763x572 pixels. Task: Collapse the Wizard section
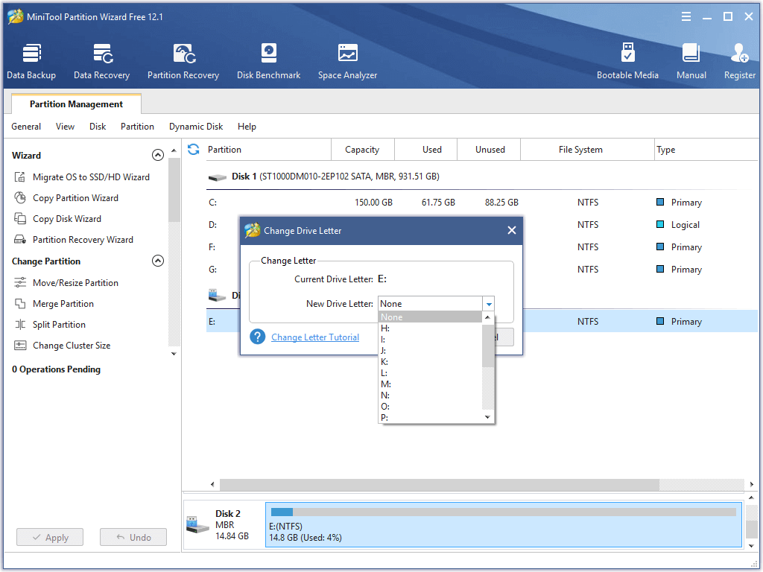pos(158,155)
